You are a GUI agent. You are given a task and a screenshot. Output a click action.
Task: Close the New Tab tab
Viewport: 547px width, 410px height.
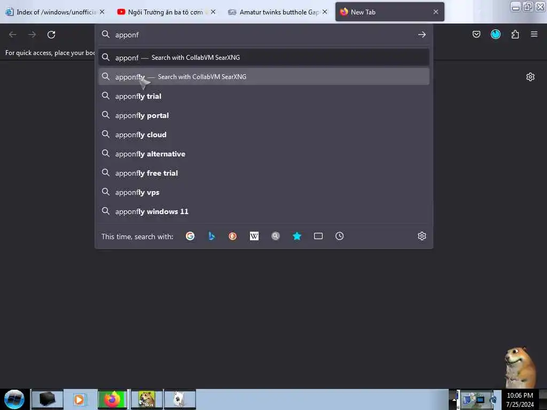coord(436,12)
